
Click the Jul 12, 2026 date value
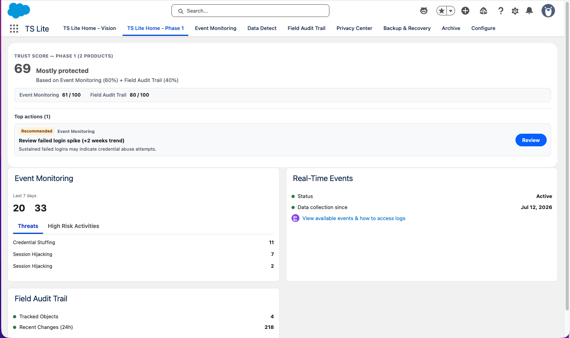click(x=536, y=207)
